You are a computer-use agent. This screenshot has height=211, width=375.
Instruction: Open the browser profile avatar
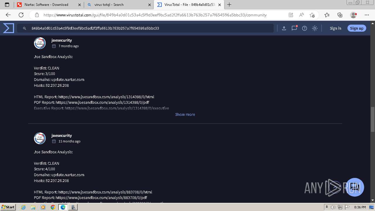point(353,15)
